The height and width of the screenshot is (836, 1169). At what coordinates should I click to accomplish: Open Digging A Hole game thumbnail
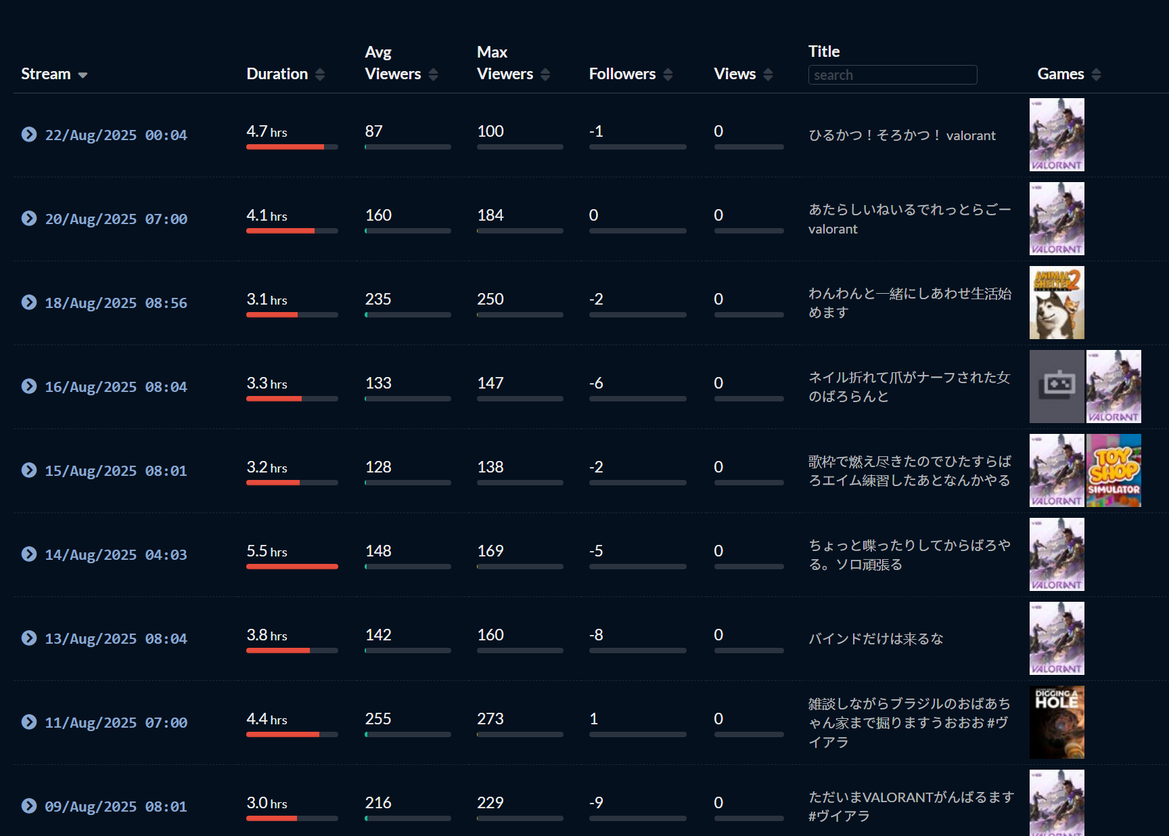pyautogui.click(x=1057, y=722)
